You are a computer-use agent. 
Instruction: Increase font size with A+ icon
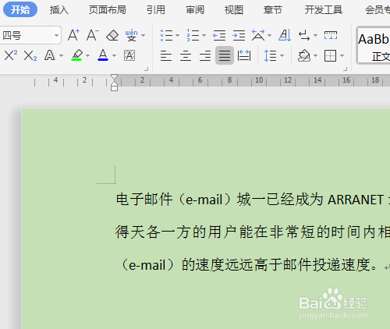coord(73,35)
